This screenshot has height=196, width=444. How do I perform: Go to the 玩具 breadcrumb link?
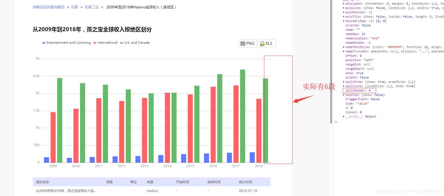point(74,7)
